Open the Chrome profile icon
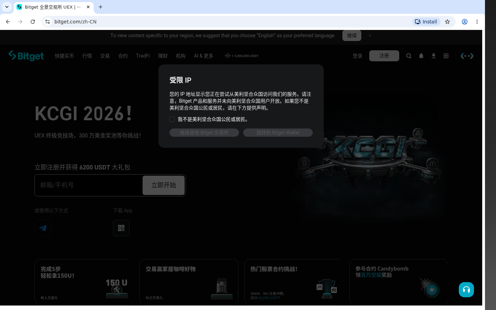The height and width of the screenshot is (310, 496). click(x=465, y=22)
